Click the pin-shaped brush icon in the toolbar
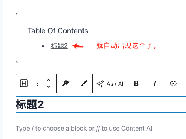This screenshot has height=139, width=186. click(66, 83)
